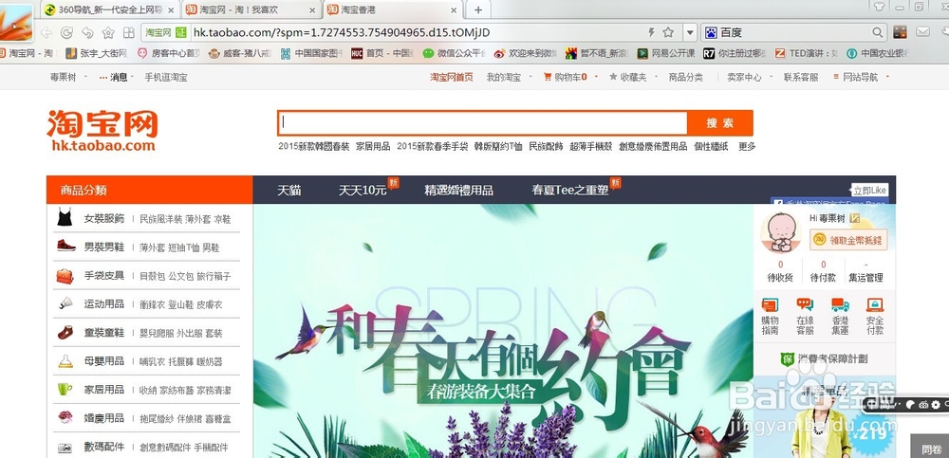Open the mail envelope toolbar icon

pos(922,32)
